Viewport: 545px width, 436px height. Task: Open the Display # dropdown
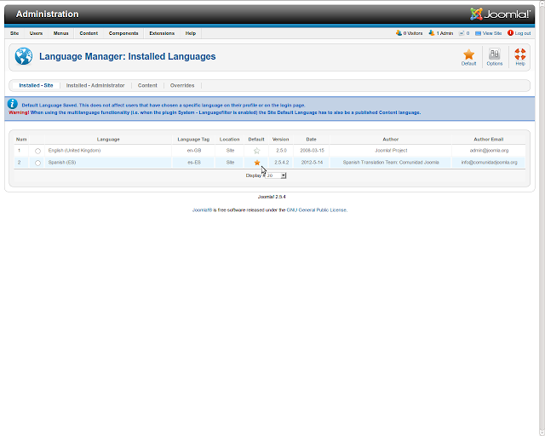pyautogui.click(x=275, y=175)
